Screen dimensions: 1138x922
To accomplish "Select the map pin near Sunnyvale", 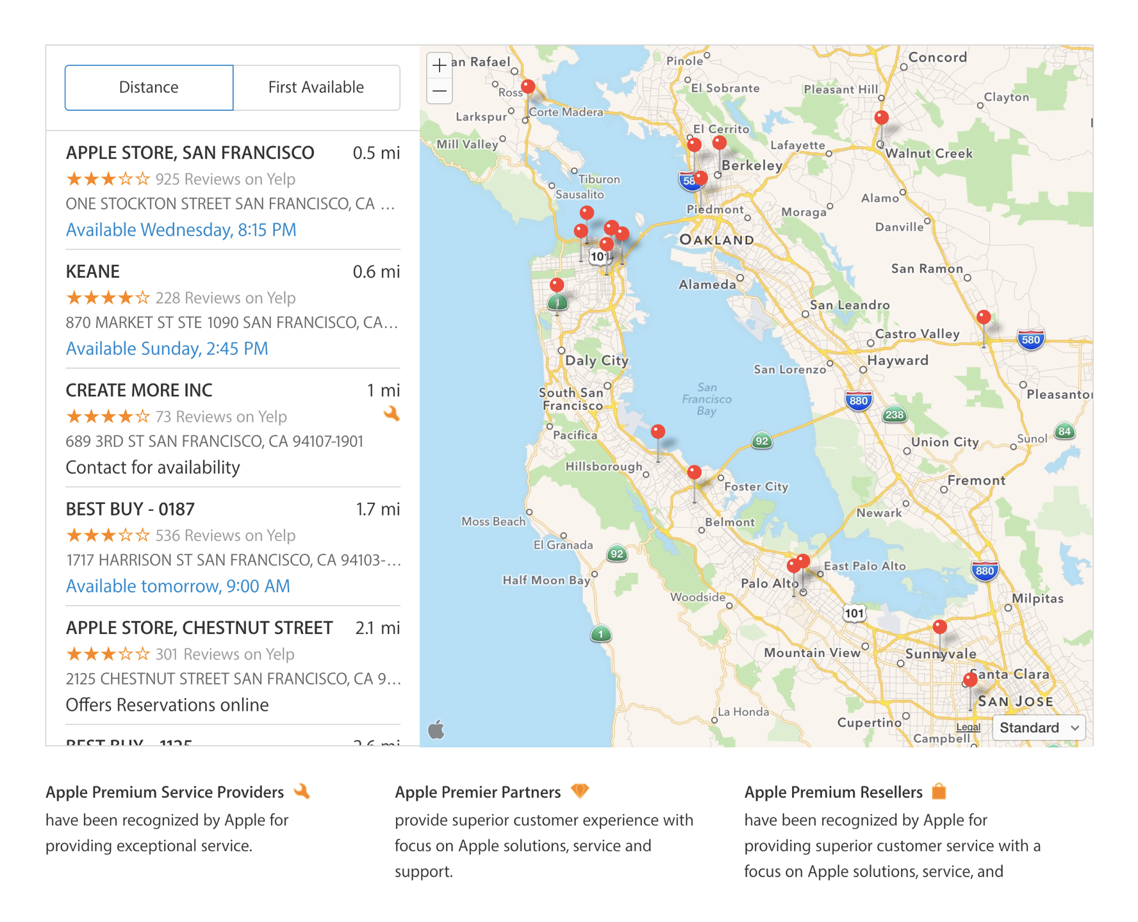I will point(939,627).
